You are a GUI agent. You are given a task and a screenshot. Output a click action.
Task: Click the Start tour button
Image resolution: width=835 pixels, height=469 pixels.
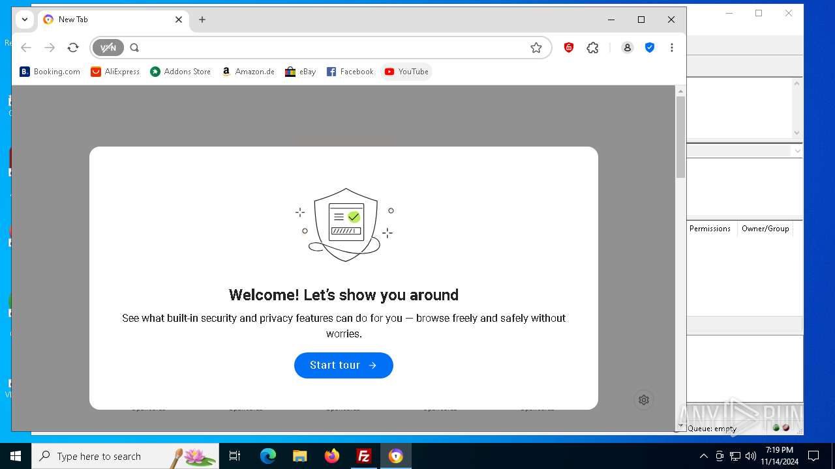pyautogui.click(x=344, y=365)
